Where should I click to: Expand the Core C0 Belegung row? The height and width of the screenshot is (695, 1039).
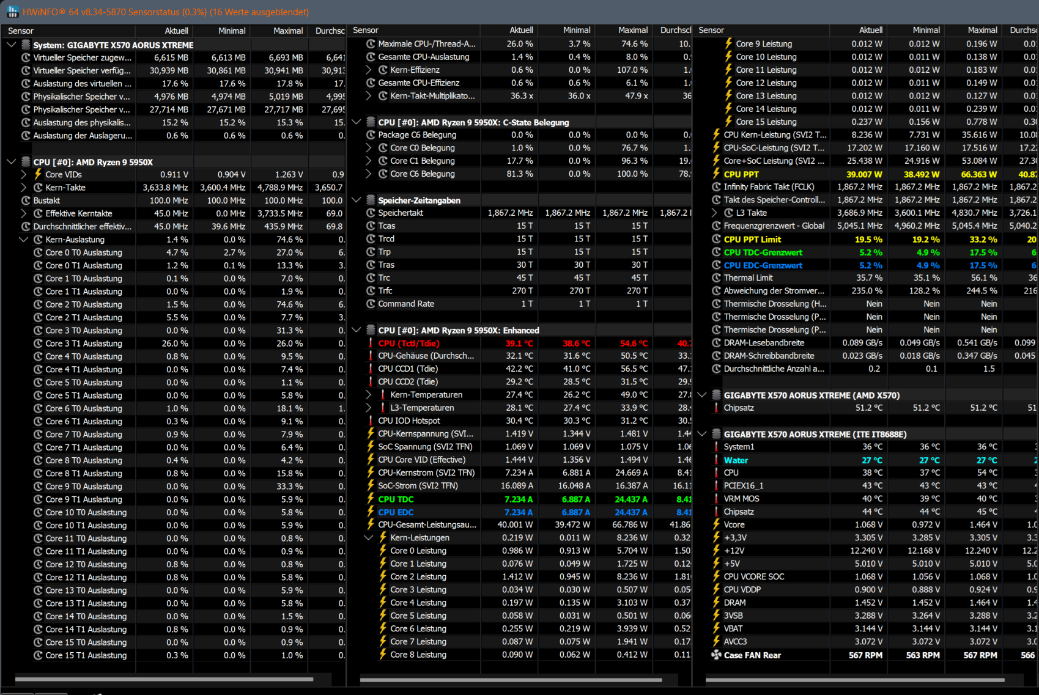tap(368, 148)
